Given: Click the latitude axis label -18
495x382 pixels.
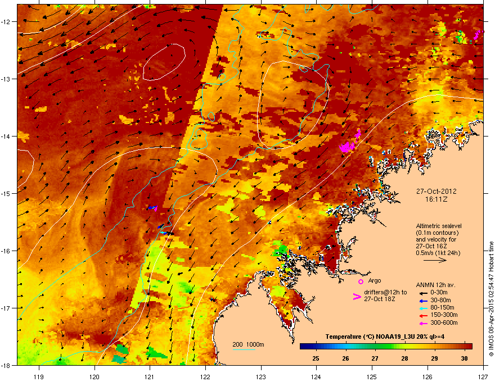Looking at the screenshot, I should pyautogui.click(x=6, y=365).
